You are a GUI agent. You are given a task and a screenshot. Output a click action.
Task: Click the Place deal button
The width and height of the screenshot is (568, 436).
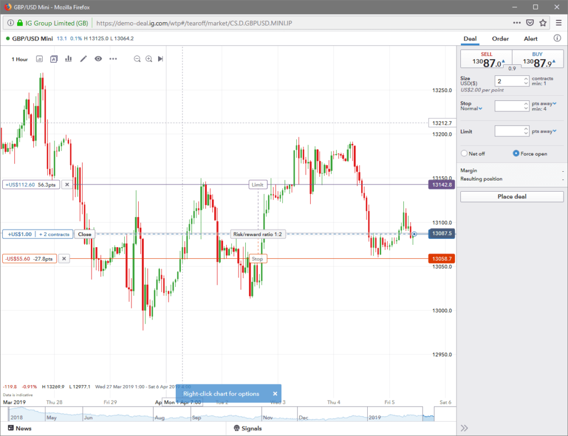tap(511, 197)
